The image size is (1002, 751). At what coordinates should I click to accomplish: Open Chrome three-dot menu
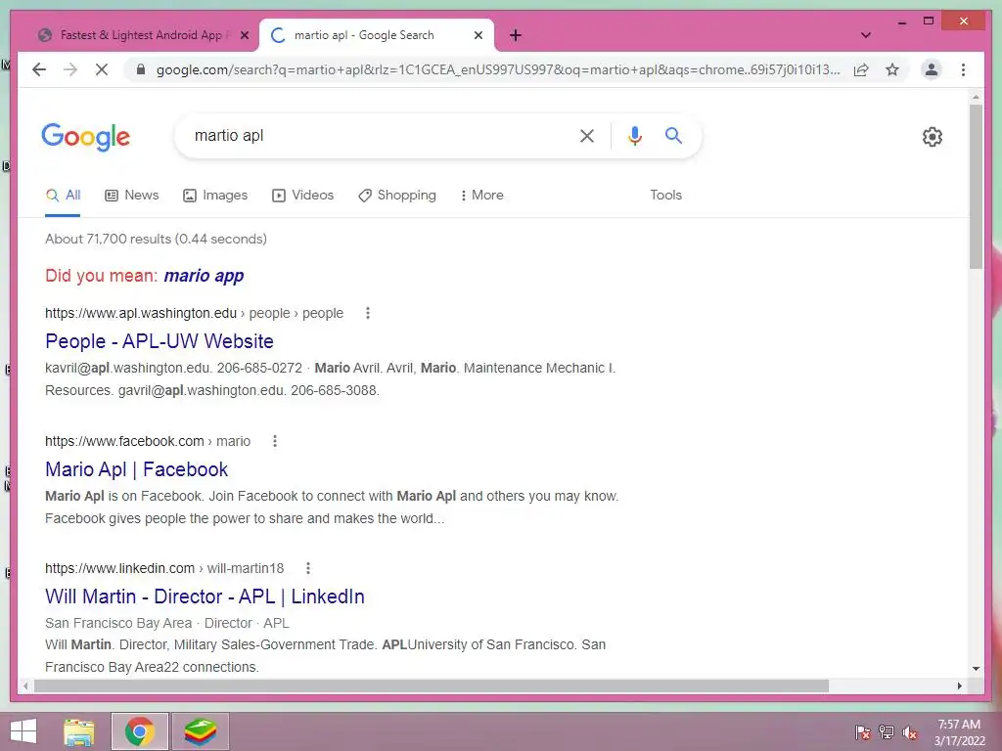pyautogui.click(x=963, y=69)
